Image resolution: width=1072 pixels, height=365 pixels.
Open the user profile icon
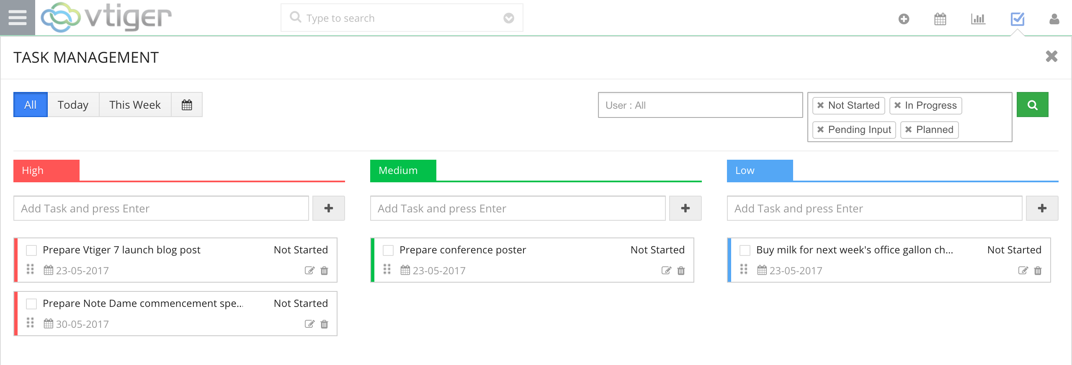[1054, 19]
